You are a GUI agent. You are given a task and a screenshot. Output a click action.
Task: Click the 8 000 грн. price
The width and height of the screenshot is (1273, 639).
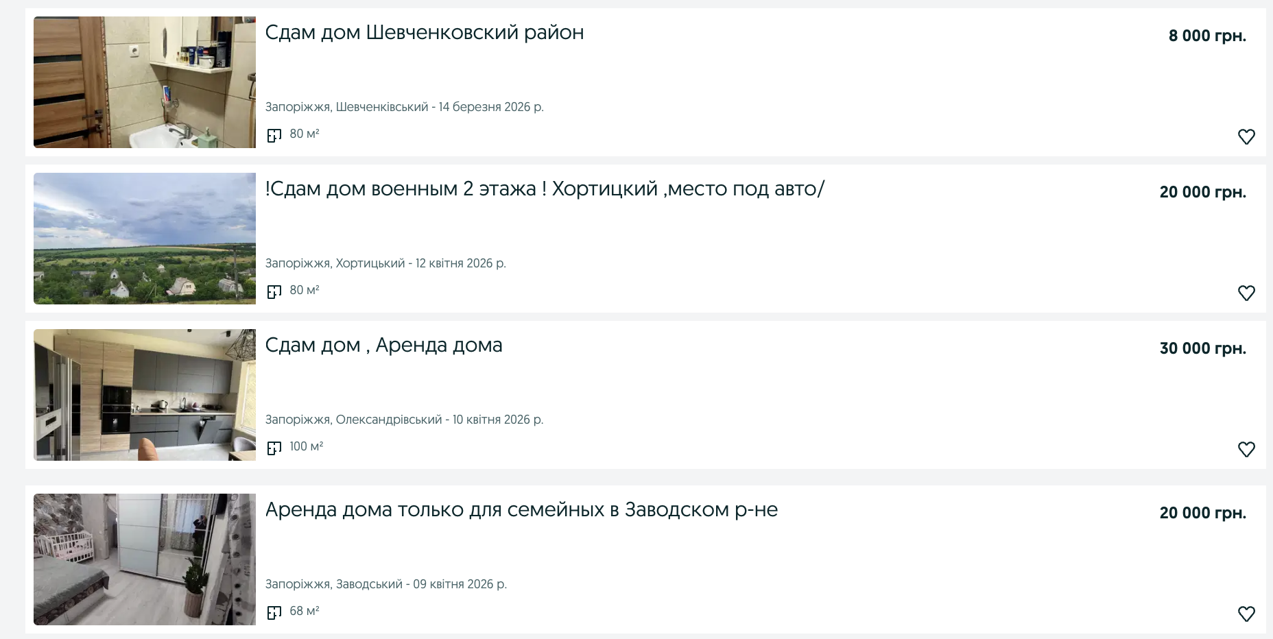pyautogui.click(x=1207, y=36)
